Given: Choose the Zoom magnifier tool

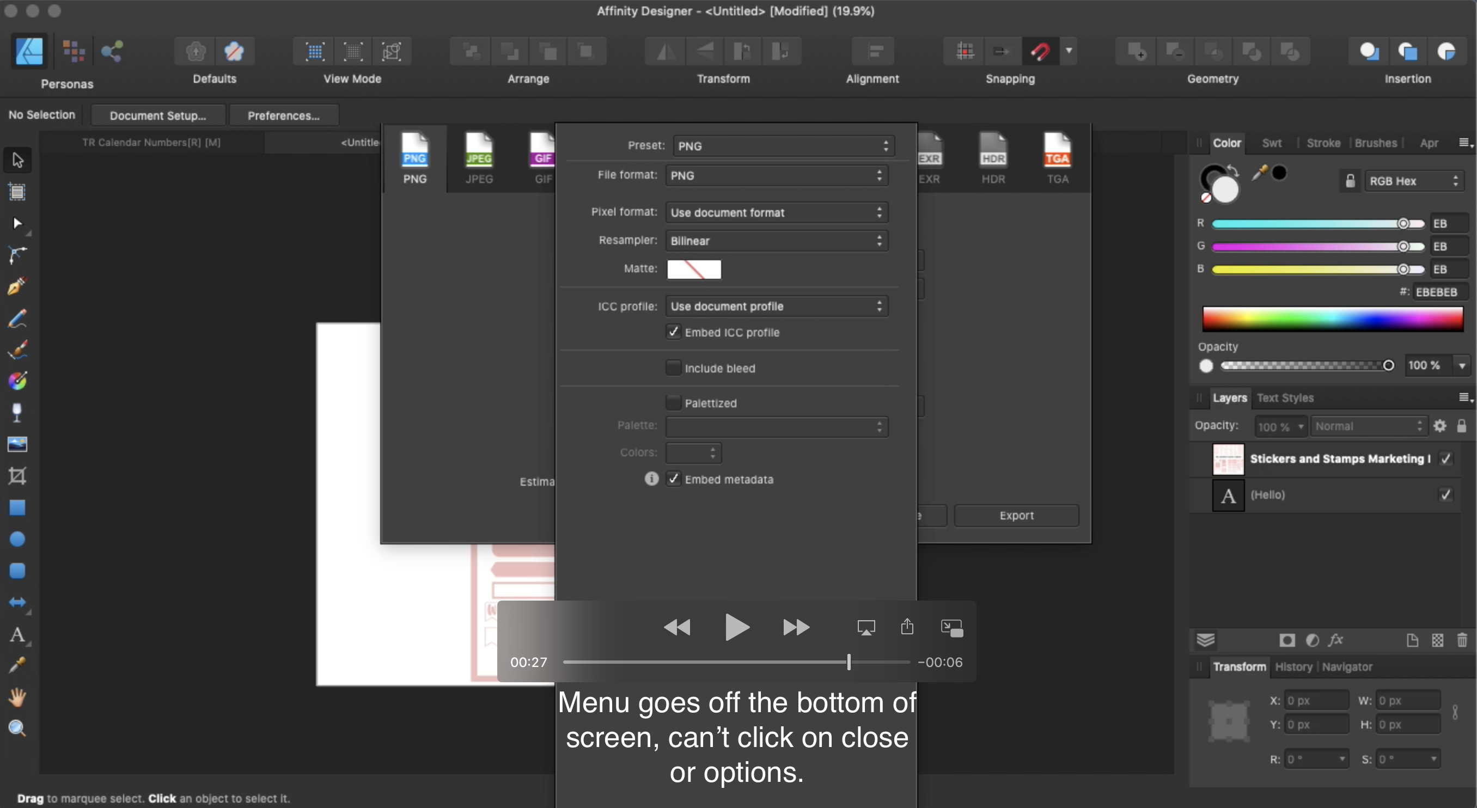Looking at the screenshot, I should coord(17,729).
